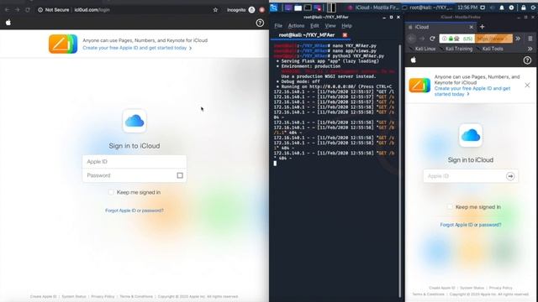Open the Kali Tools bookmark
This screenshot has width=538, height=302.
point(490,49)
